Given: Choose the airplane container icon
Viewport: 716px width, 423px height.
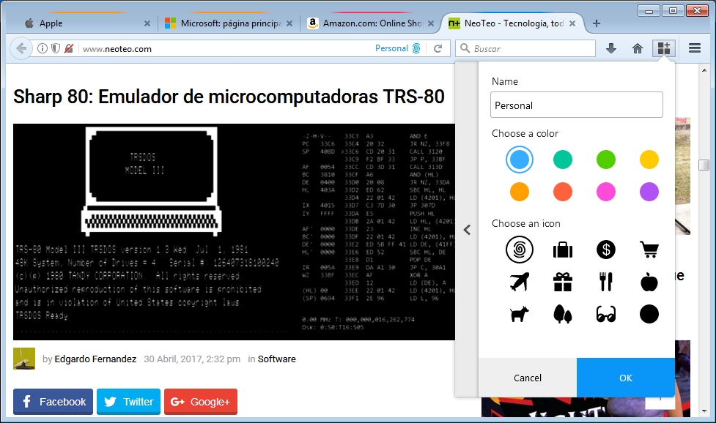Looking at the screenshot, I should [519, 282].
